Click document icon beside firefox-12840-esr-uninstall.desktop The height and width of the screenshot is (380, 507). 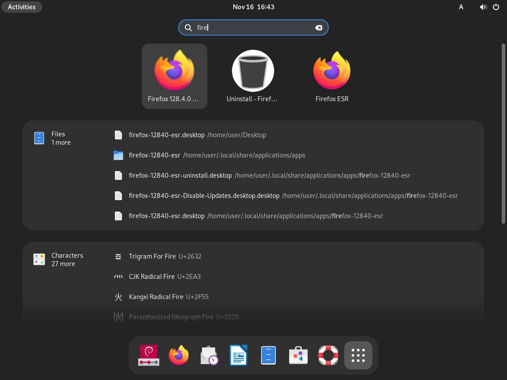tap(118, 175)
